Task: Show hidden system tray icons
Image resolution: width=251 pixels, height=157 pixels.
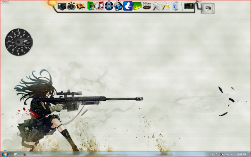Action: [x=213, y=155]
